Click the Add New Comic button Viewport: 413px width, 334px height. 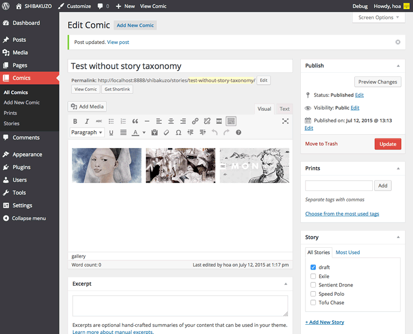pos(135,25)
